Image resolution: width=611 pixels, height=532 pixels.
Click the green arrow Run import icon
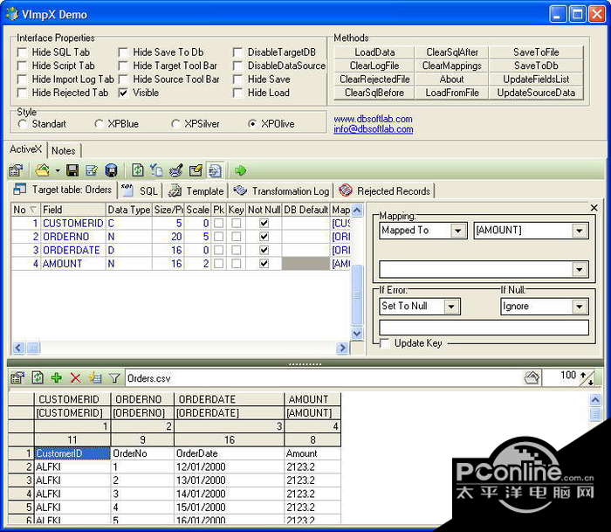point(240,170)
